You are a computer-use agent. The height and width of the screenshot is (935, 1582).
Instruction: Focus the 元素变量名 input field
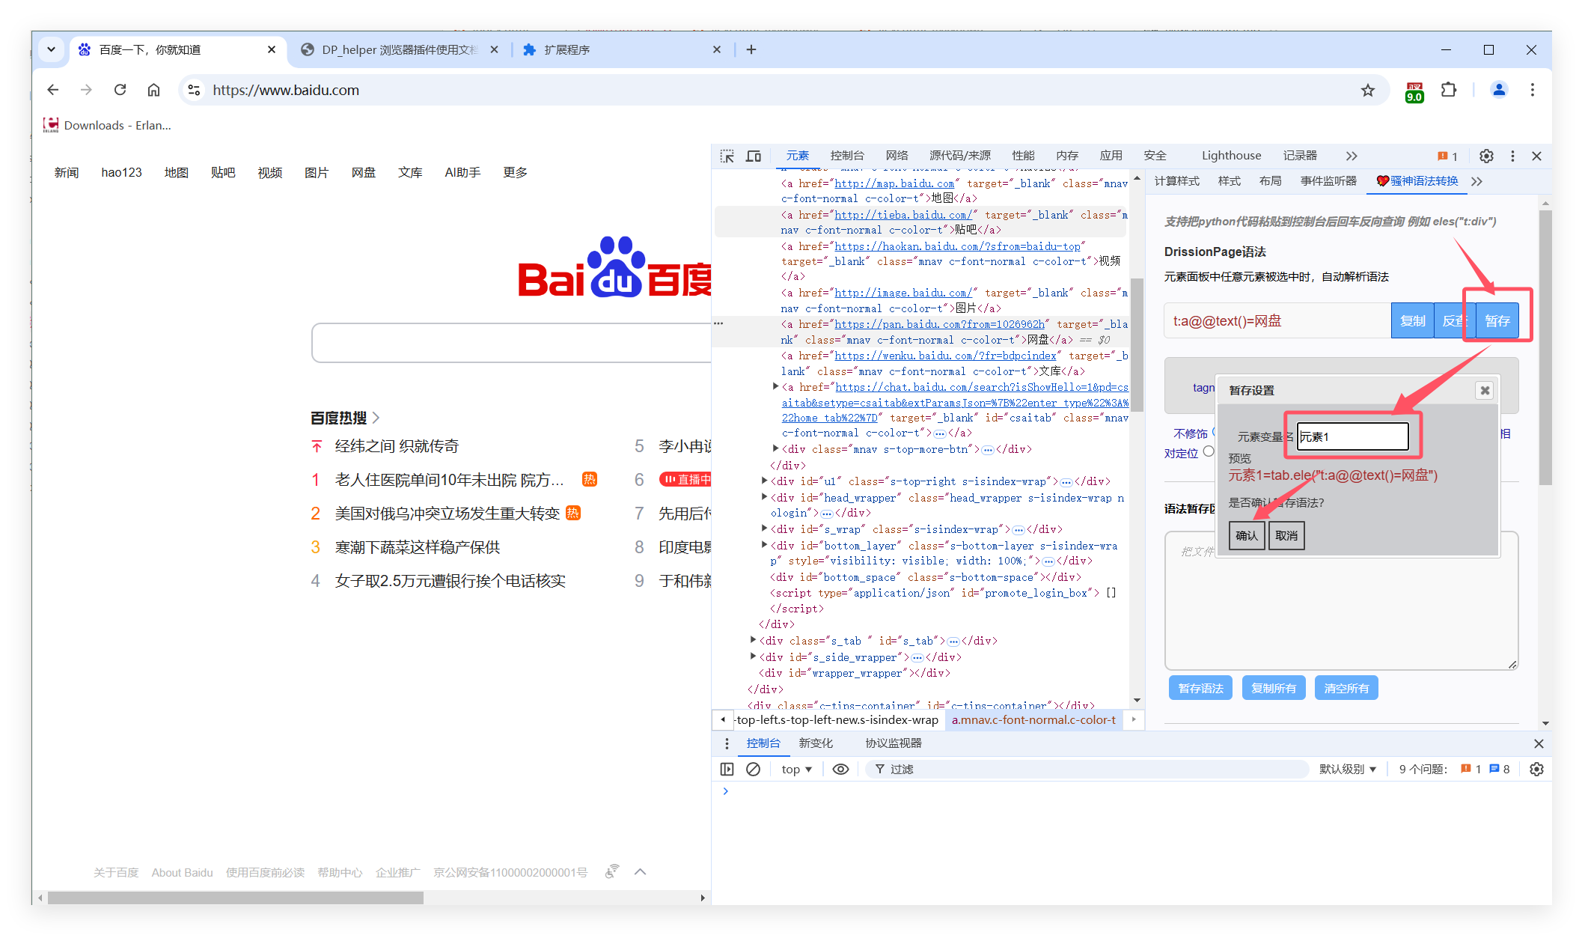pyautogui.click(x=1352, y=436)
